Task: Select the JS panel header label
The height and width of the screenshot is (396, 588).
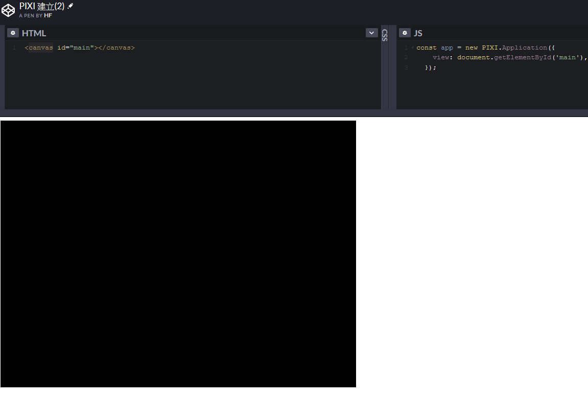Action: coord(418,33)
